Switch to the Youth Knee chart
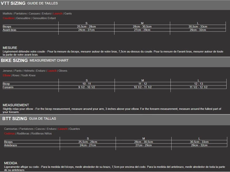Viewport: 230px width, 172px height. tap(28, 75)
